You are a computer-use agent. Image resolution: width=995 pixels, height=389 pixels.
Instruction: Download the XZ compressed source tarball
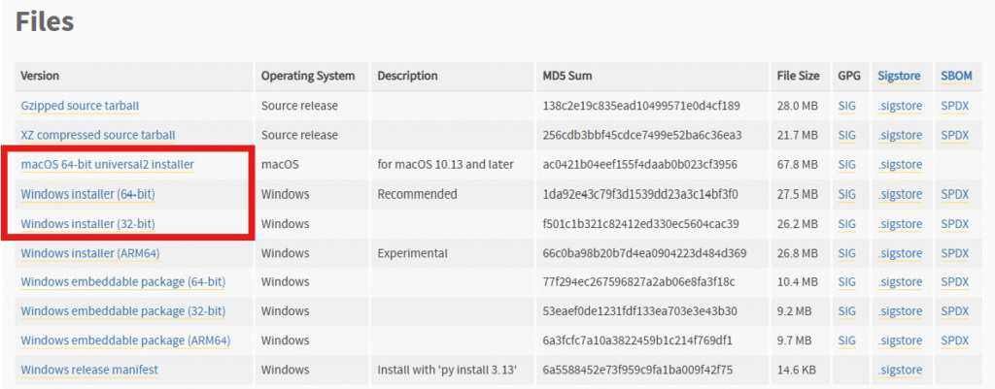[x=98, y=135]
